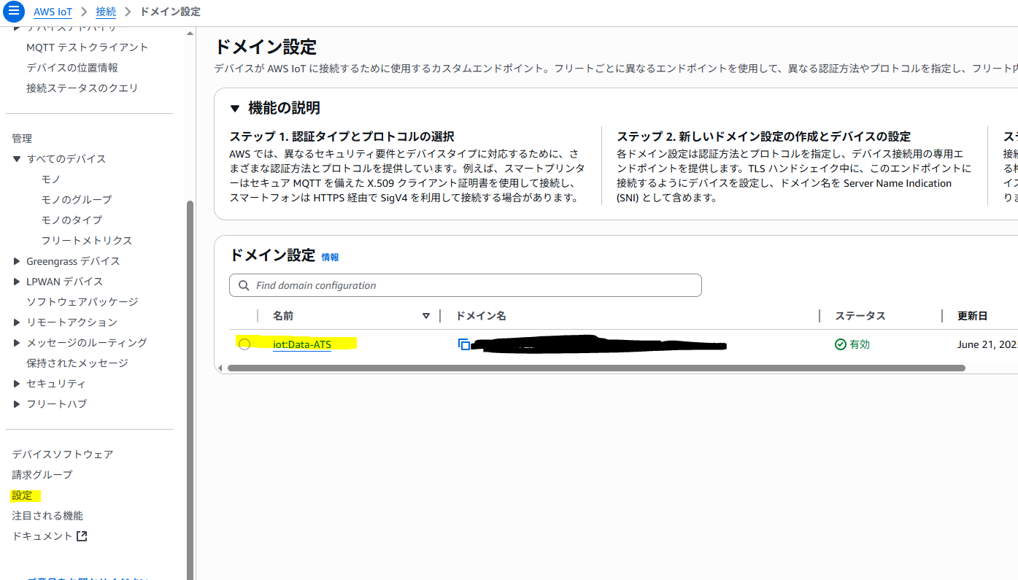Go to AWS IoT breadcrumb link
The height and width of the screenshot is (580, 1018).
click(x=53, y=12)
